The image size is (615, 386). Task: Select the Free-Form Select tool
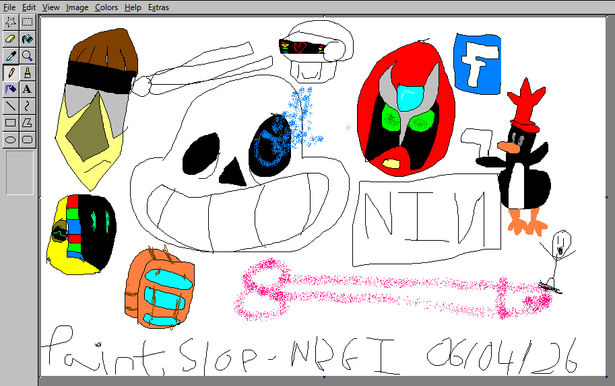pyautogui.click(x=11, y=22)
